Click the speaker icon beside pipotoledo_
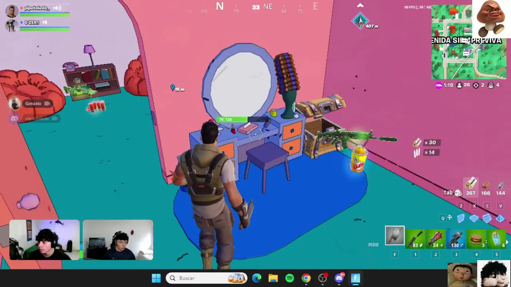This screenshot has height=287, width=511. tap(57, 8)
